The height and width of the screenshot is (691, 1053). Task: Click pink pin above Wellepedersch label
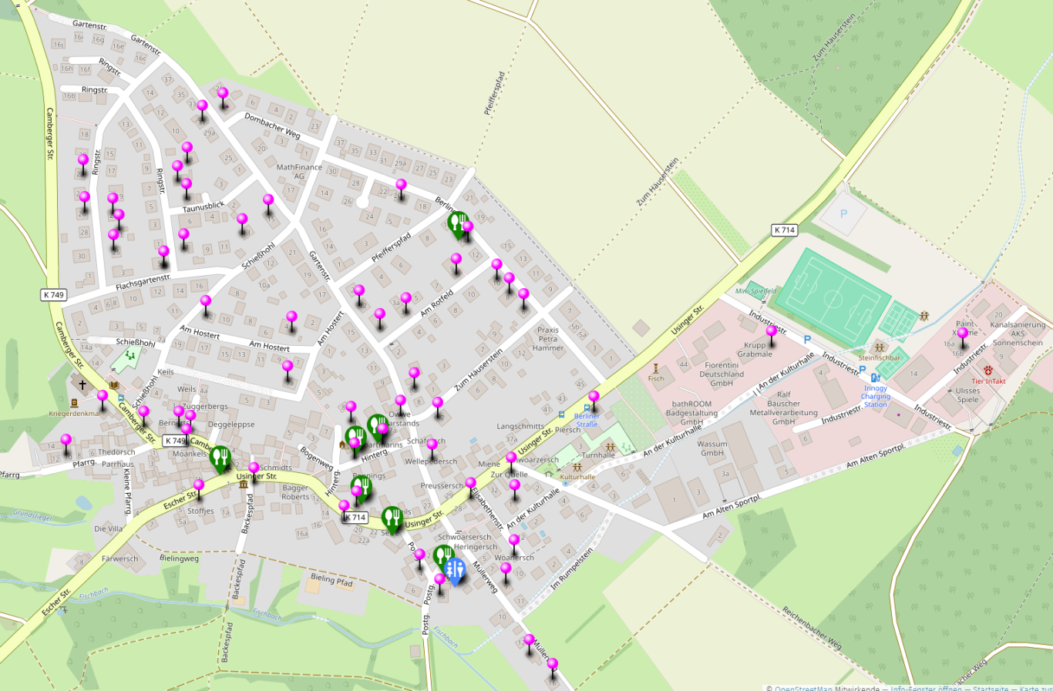coord(432,445)
